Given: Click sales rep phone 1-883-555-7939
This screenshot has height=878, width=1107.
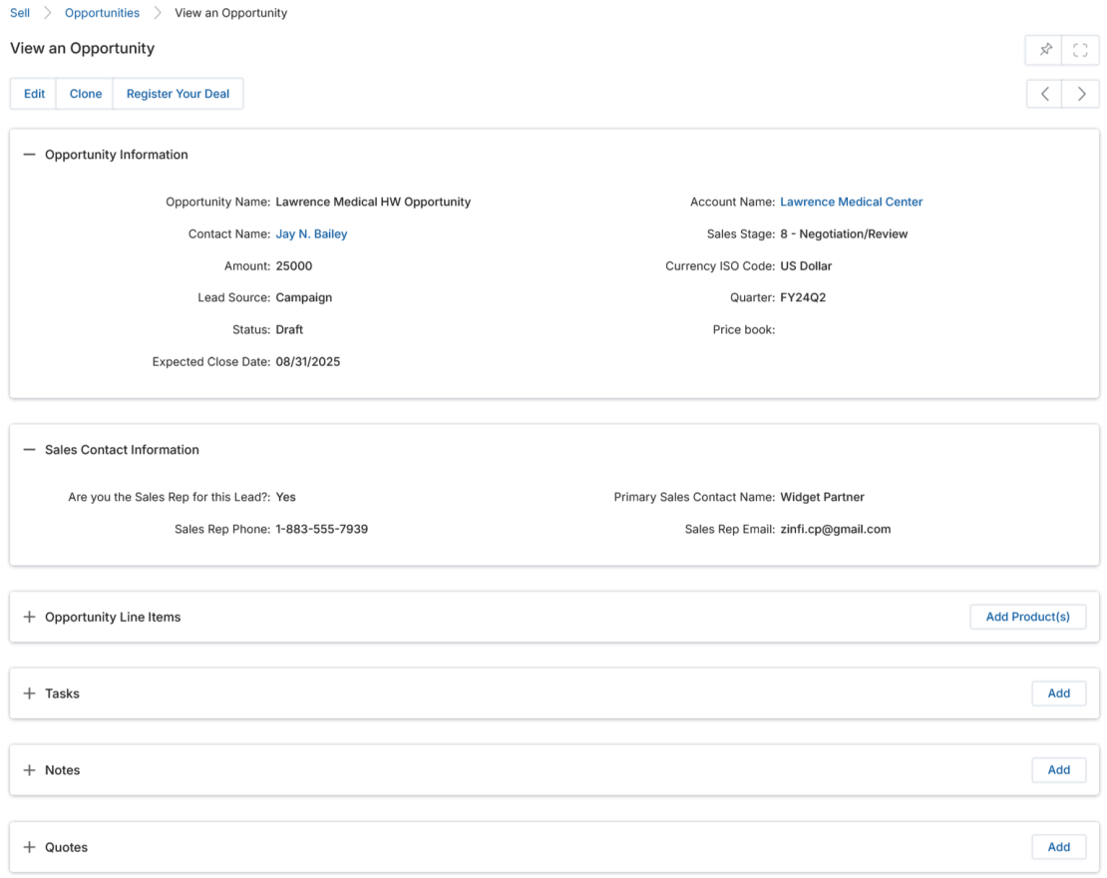Looking at the screenshot, I should point(321,529).
